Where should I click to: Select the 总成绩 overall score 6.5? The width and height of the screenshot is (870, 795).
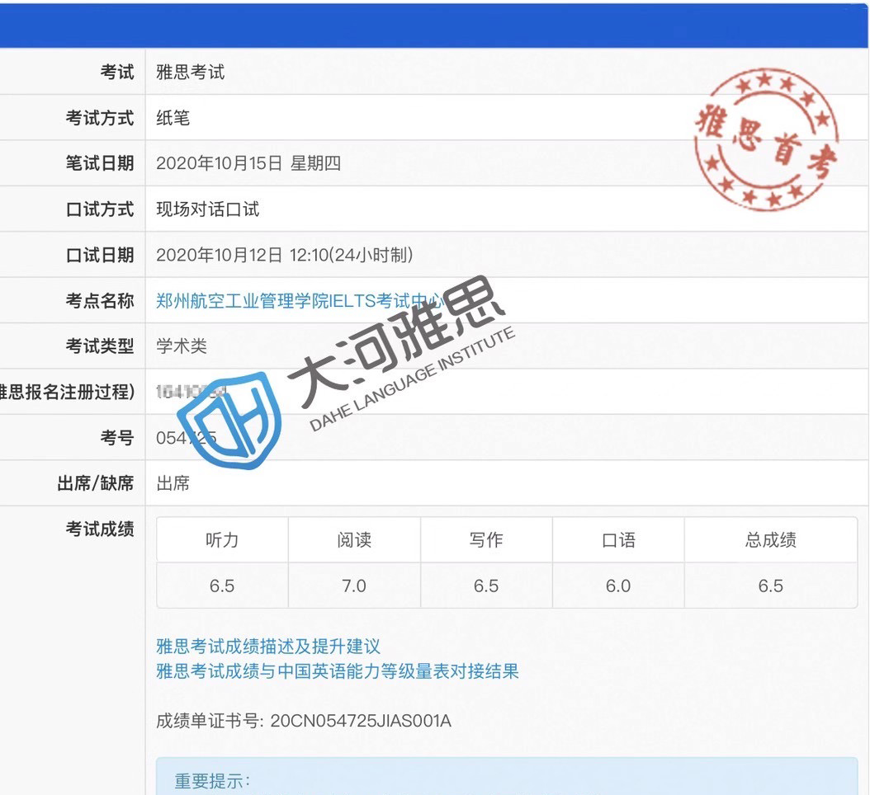coord(771,586)
